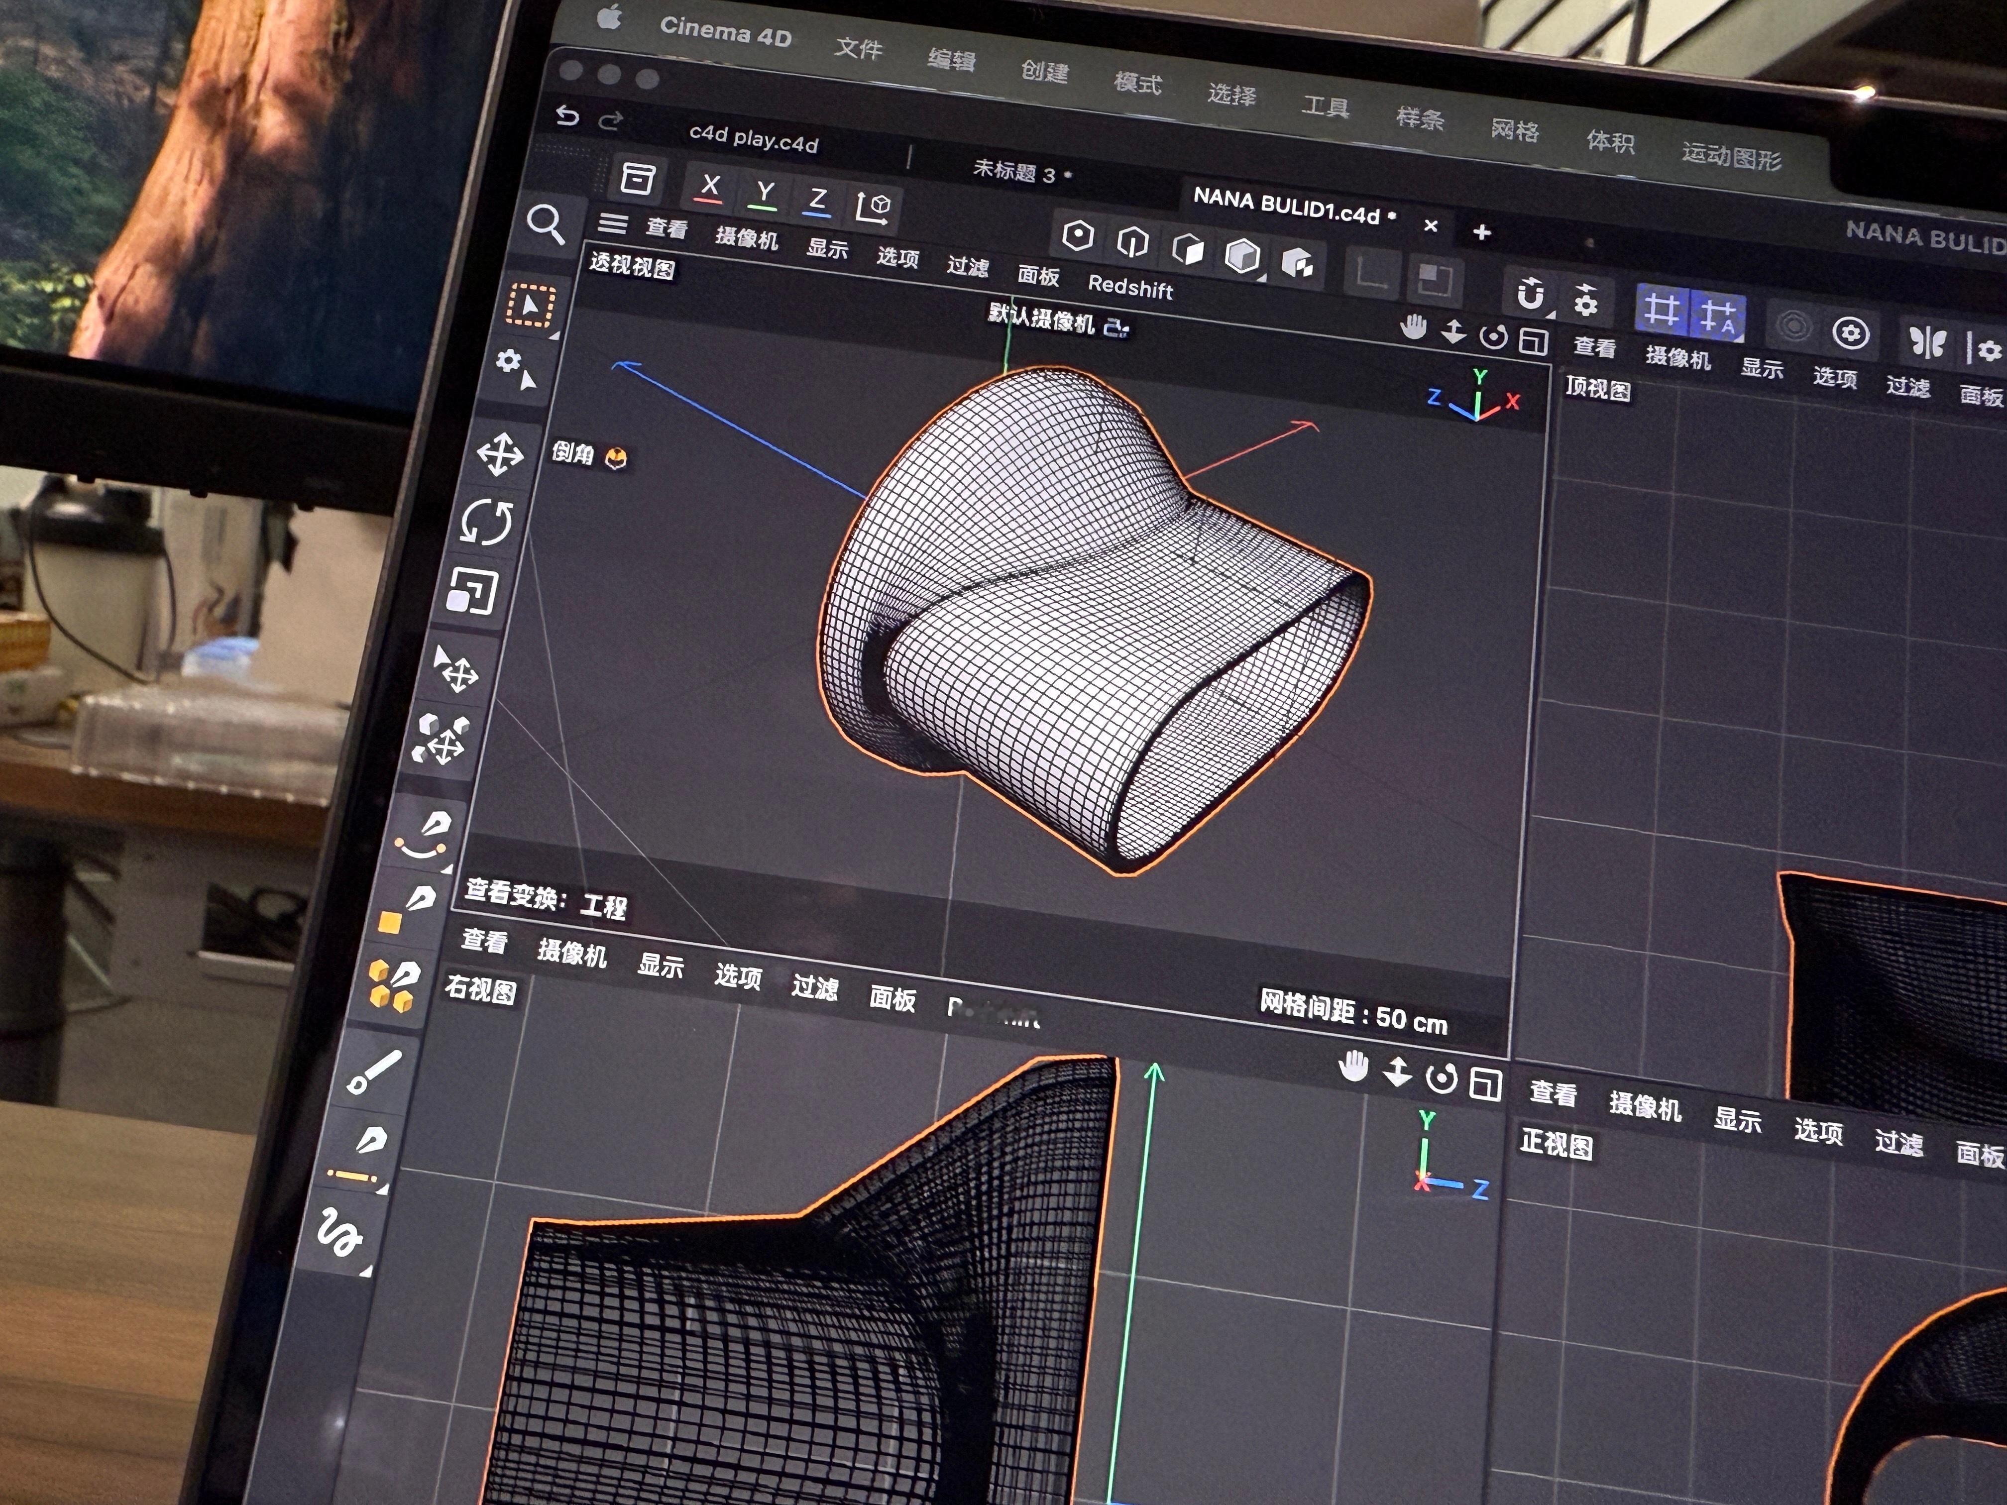2007x1505 pixels.
Task: Click the coordinate system icon beside Z
Action: click(873, 208)
